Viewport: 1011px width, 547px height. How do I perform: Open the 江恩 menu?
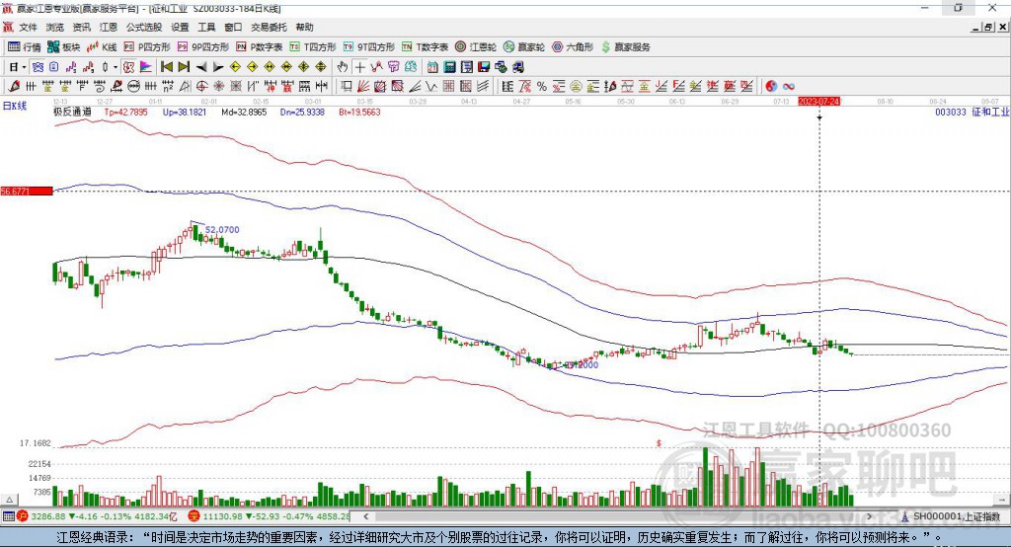point(109,27)
